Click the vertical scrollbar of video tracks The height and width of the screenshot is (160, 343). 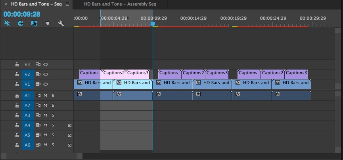click(x=338, y=57)
